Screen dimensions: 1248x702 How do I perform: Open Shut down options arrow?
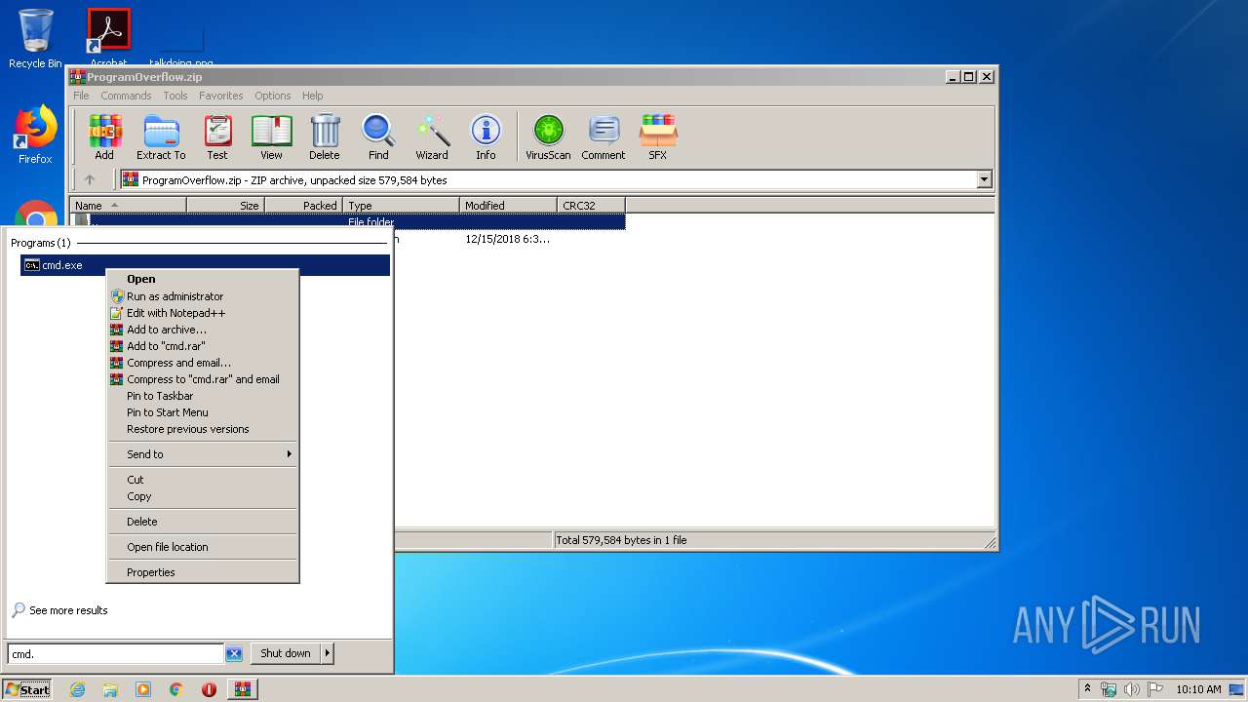pyautogui.click(x=327, y=653)
